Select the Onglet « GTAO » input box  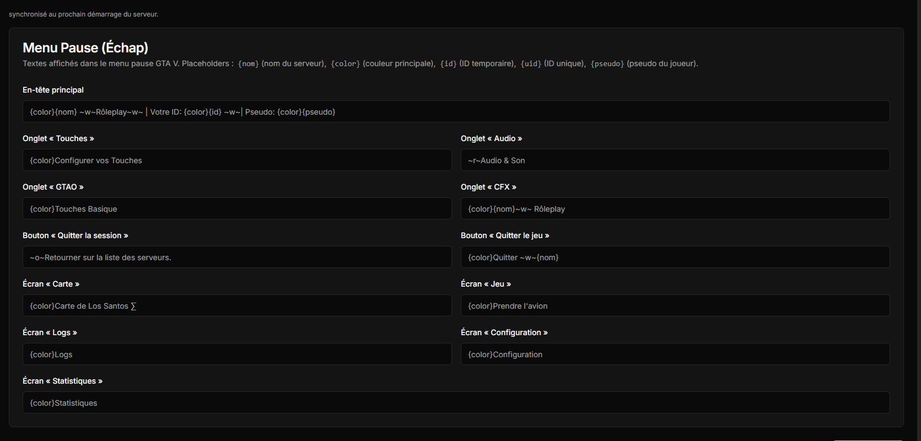click(237, 208)
